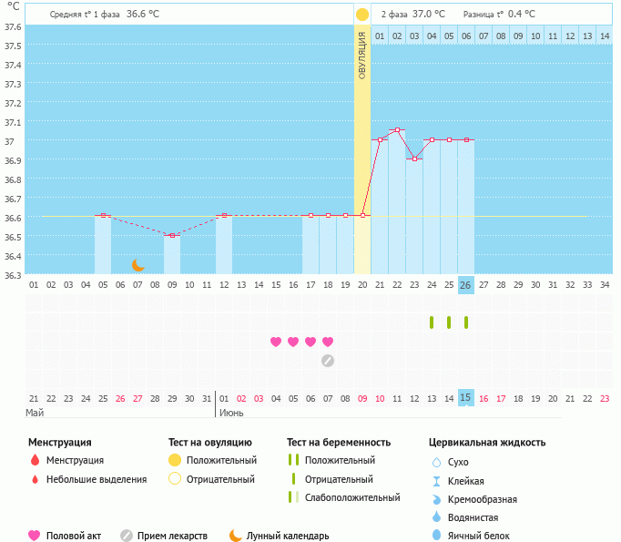This screenshot has height=542, width=621.
Task: Click the yellow ovulation circle above chart
Action: 362,15
